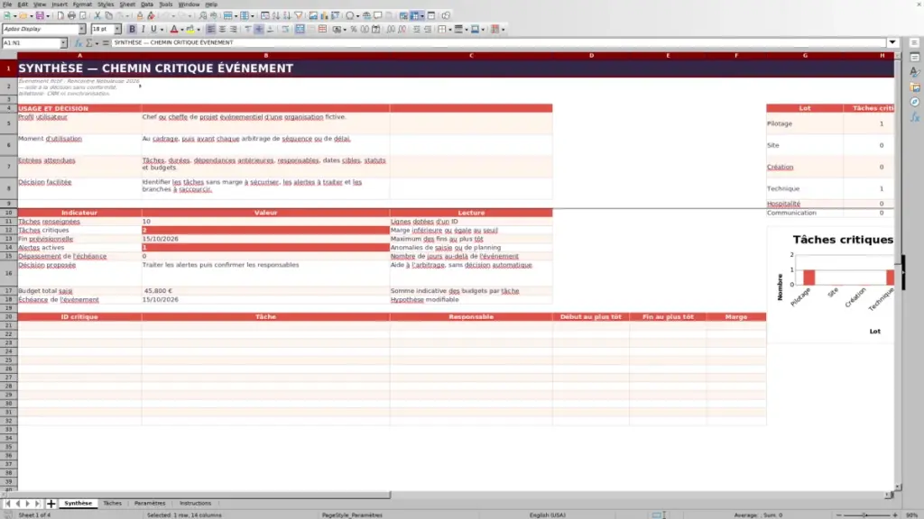Click the add new sheet plus icon
The width and height of the screenshot is (924, 519).
(51, 504)
